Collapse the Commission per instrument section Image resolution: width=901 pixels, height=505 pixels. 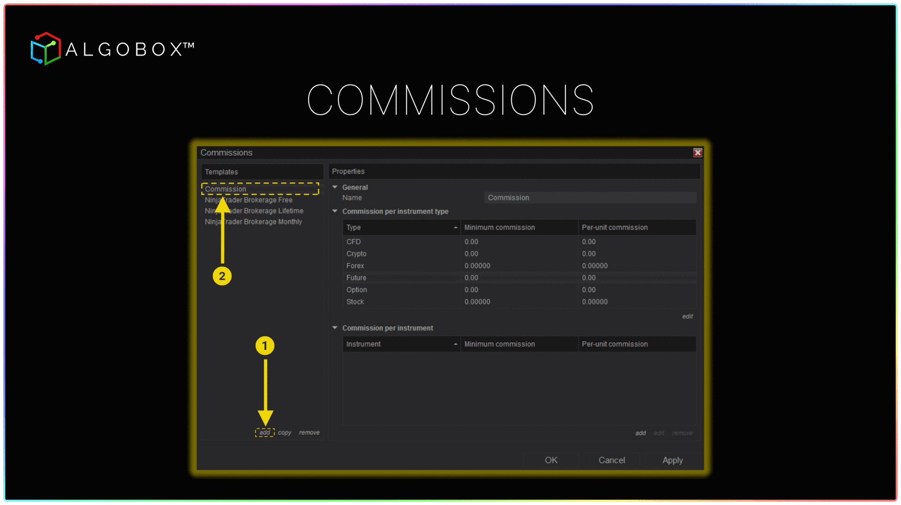pyautogui.click(x=335, y=328)
